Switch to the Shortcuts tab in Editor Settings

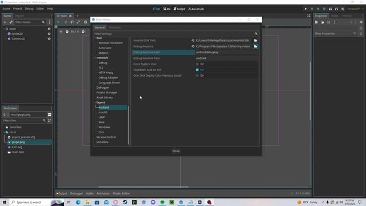coord(114,27)
